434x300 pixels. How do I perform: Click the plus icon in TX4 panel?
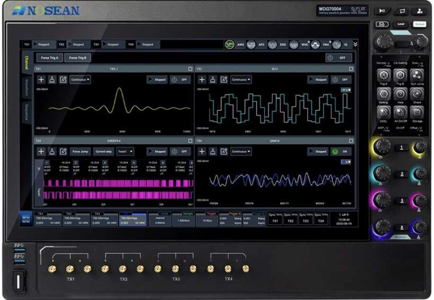click(202, 152)
